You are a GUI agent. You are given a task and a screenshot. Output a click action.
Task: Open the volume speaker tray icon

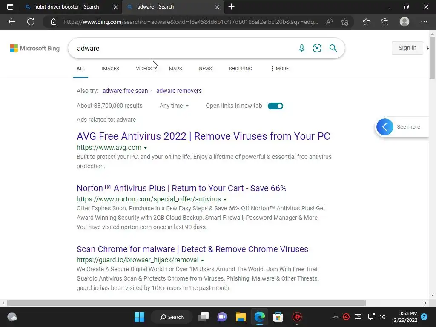point(382,317)
